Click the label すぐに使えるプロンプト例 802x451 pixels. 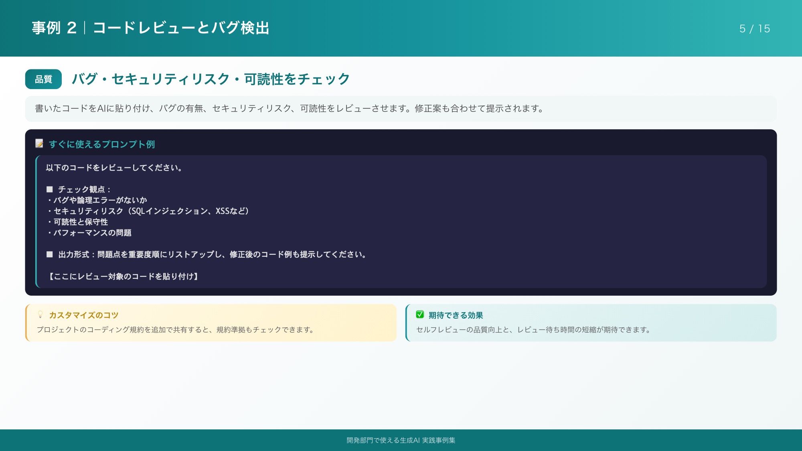click(x=102, y=144)
